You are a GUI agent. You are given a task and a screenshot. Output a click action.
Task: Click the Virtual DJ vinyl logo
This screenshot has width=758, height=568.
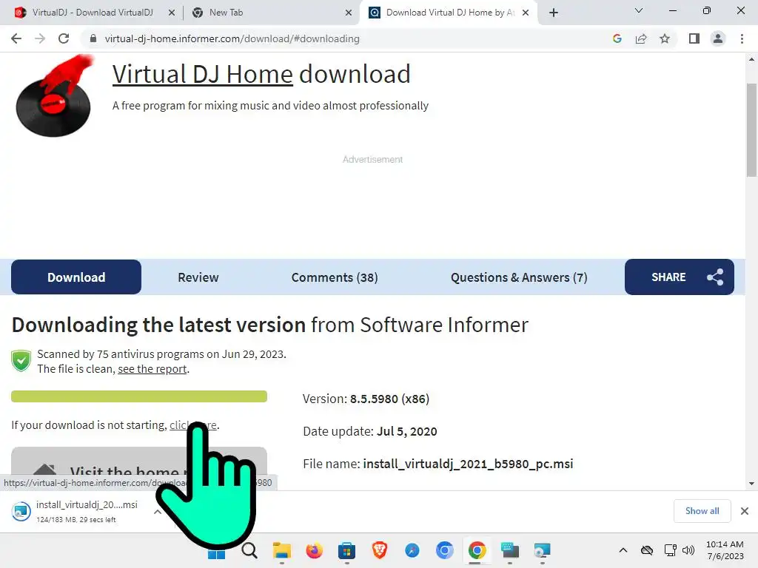[53, 97]
